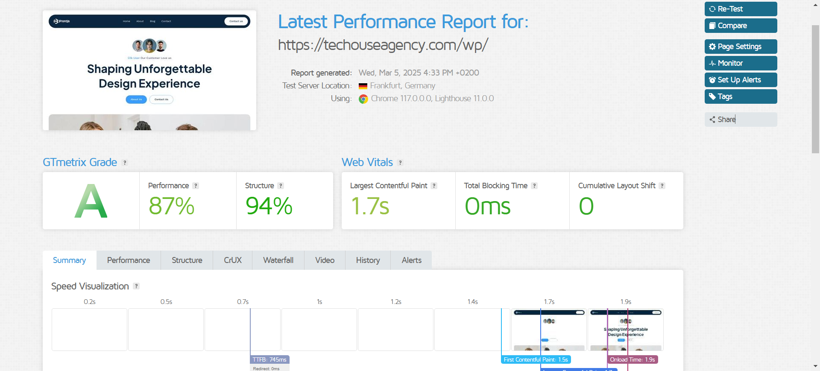This screenshot has height=371, width=820.
Task: Click the Cumulative Layout Shift help icon
Action: (x=662, y=186)
